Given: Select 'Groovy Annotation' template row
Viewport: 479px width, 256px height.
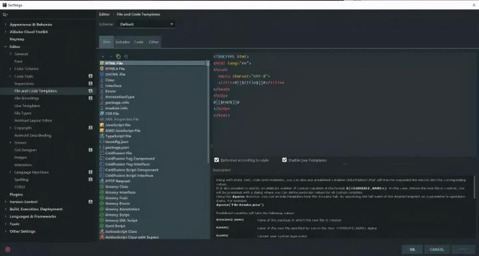Looking at the screenshot, I should (x=154, y=209).
